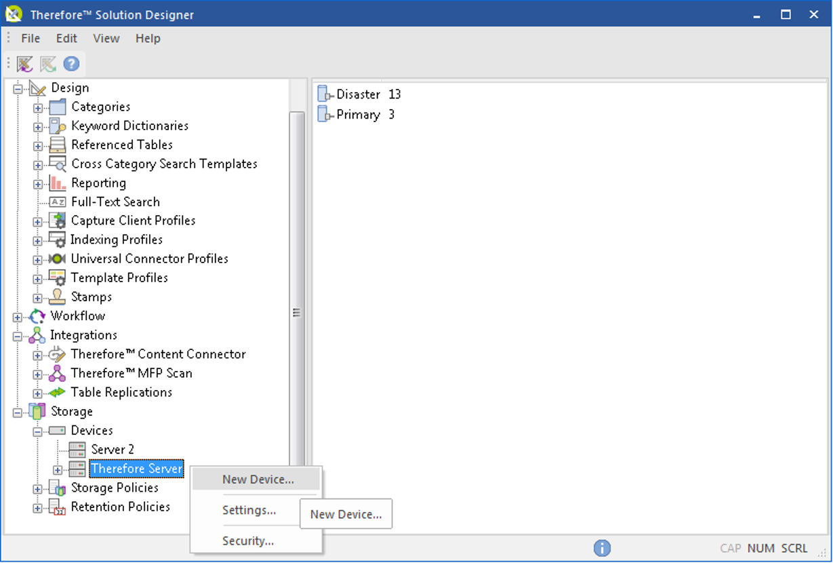Click the Full-Text Search icon
Screen dimensions: 833x563
58,201
